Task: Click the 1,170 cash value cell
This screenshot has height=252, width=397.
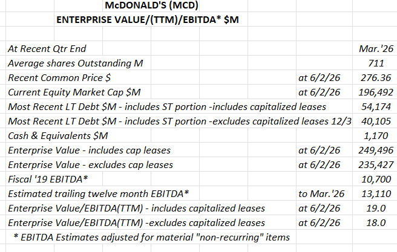Action: point(376,136)
